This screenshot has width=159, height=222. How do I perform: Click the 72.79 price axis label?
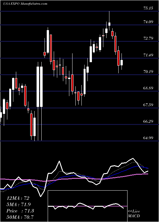point(148,38)
